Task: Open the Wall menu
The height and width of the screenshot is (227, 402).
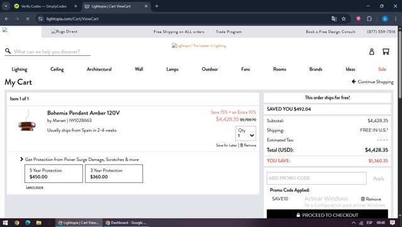Action: click(139, 69)
